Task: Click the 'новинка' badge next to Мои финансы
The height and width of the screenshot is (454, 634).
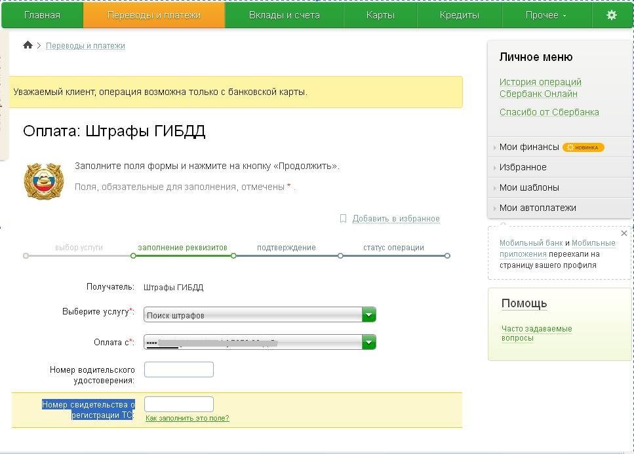Action: point(583,147)
